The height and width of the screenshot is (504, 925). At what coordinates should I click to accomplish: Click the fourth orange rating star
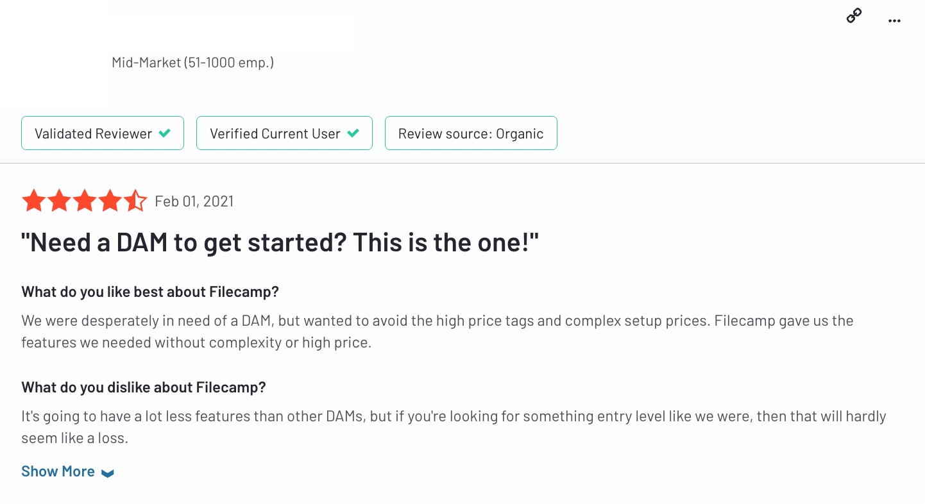point(110,201)
